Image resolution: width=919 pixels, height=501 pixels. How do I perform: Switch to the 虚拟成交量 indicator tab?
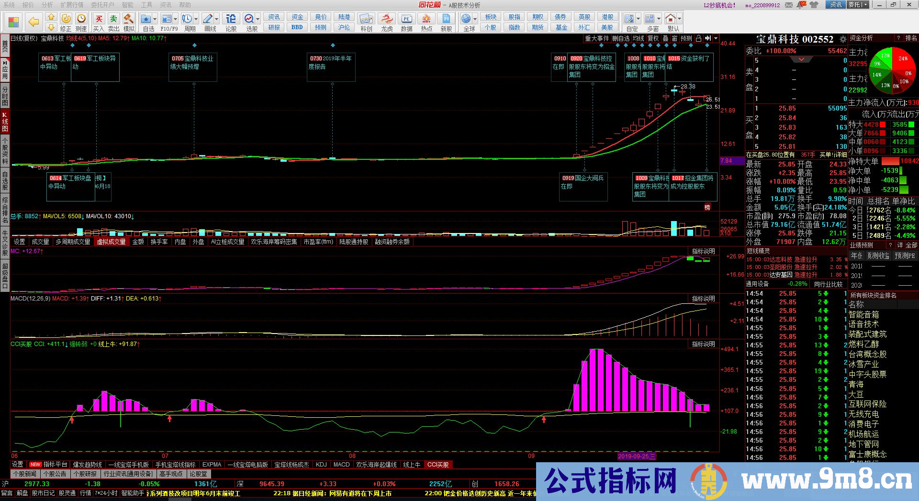coord(112,242)
